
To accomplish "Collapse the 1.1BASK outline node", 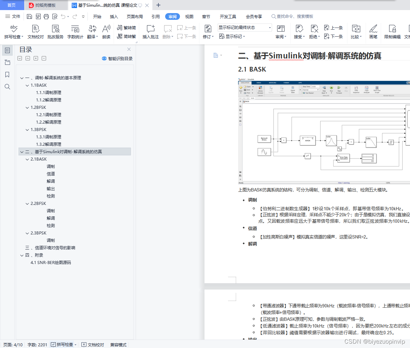I will pos(28,85).
